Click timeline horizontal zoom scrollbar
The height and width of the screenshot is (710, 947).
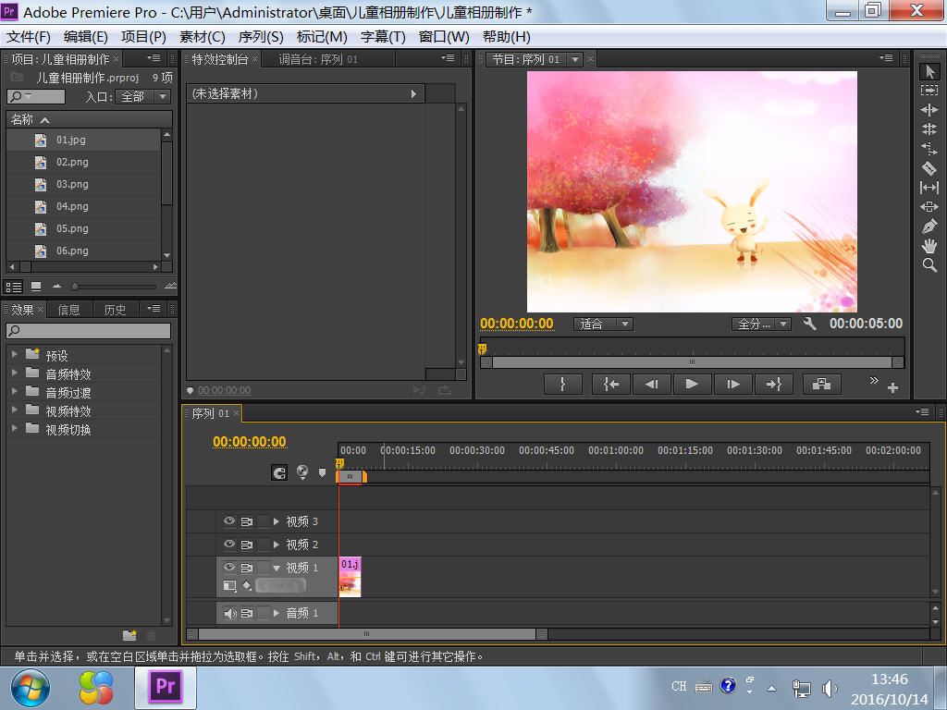[x=366, y=634]
